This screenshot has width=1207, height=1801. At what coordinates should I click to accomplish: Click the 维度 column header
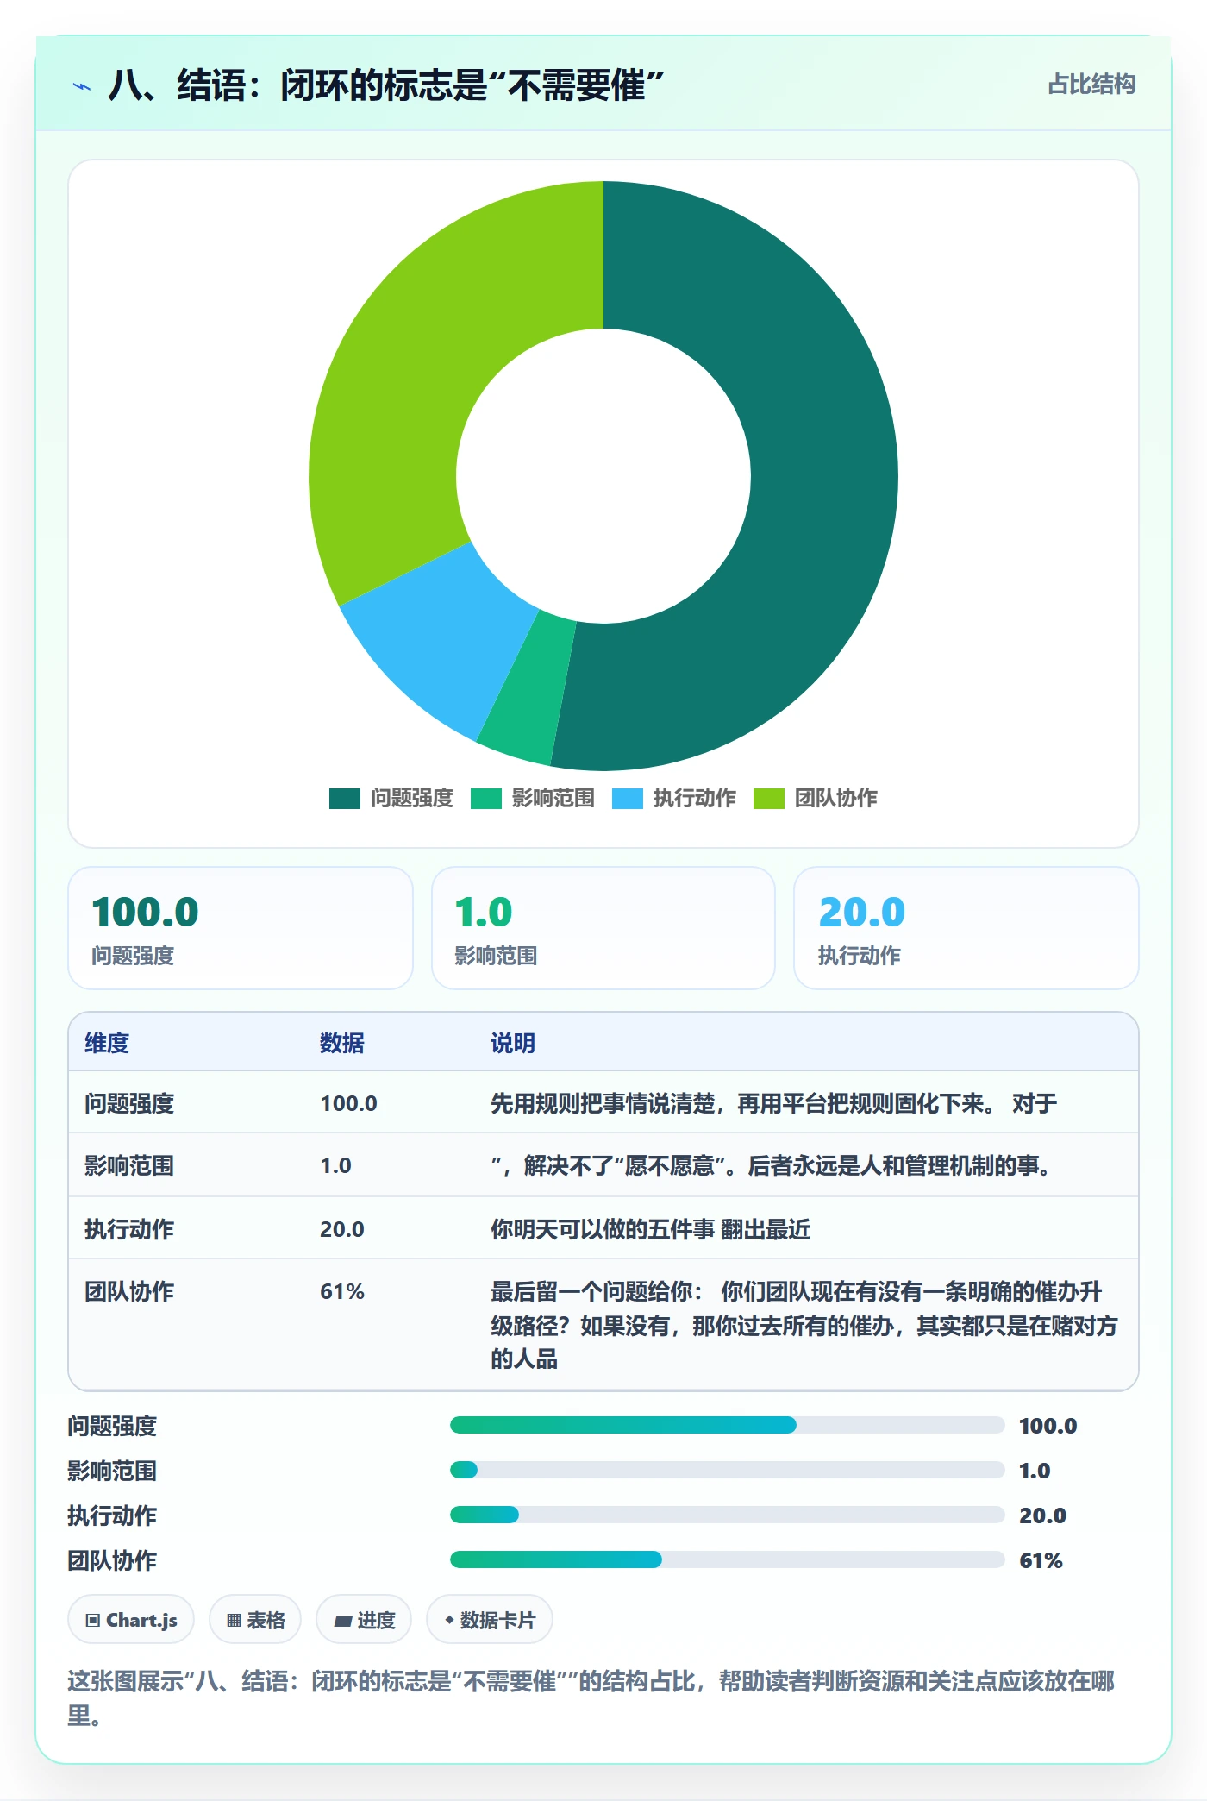pyautogui.click(x=107, y=1043)
